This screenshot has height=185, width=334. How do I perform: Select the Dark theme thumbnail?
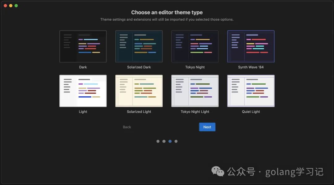click(83, 46)
